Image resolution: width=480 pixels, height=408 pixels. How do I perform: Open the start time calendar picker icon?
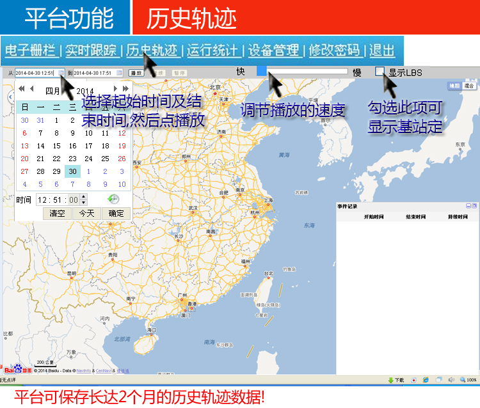point(60,73)
